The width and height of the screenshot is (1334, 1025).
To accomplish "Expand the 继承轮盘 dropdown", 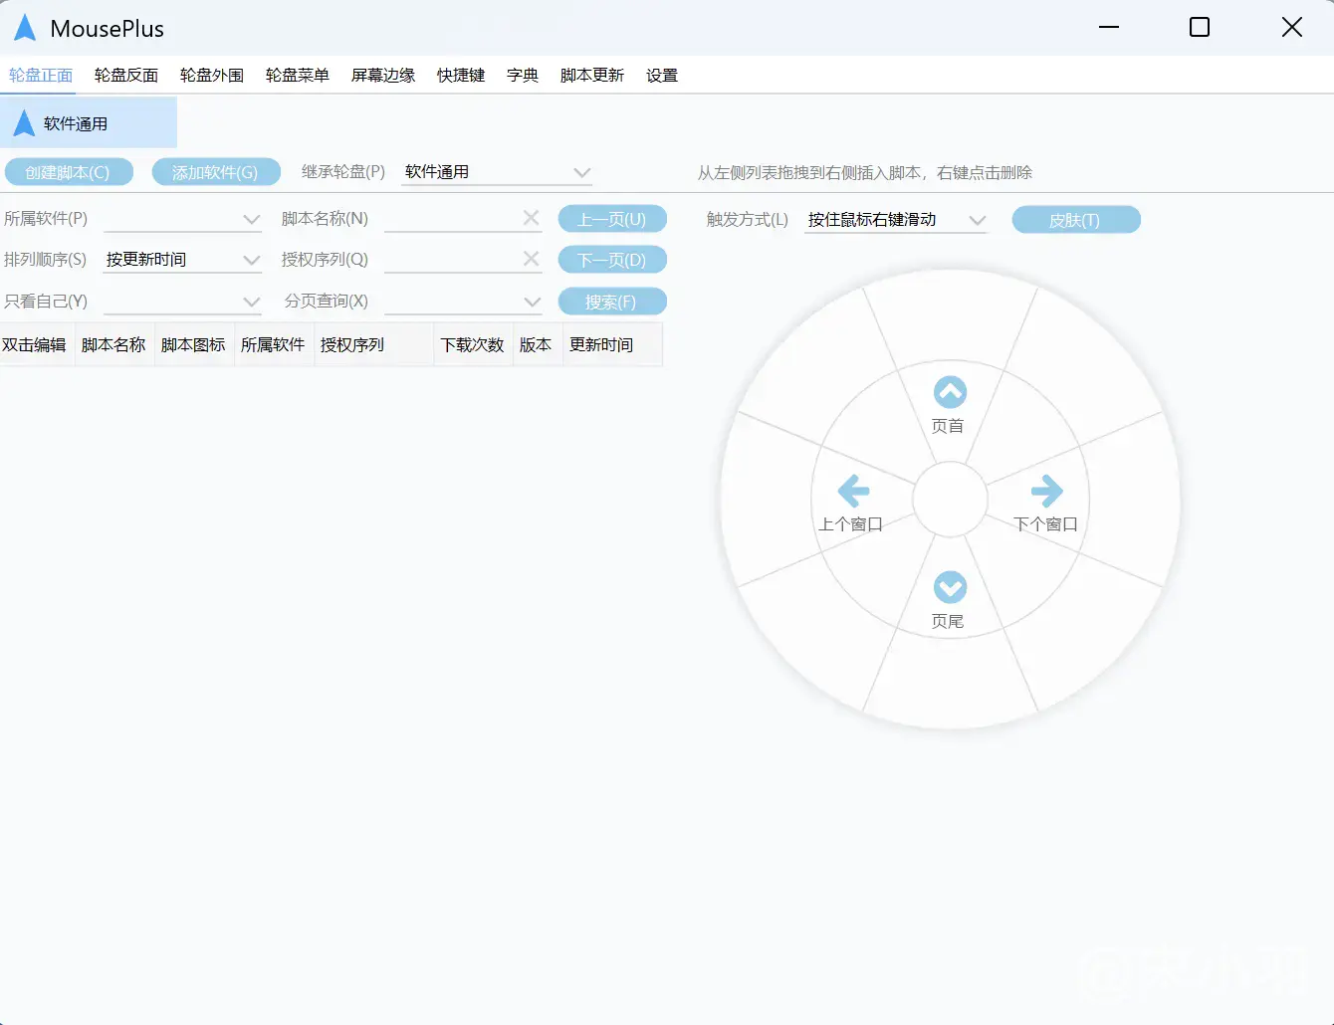I will [581, 172].
